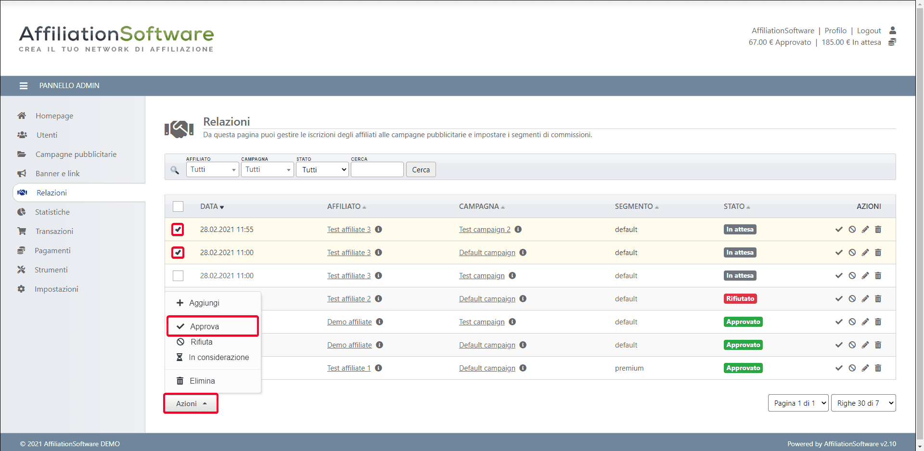This screenshot has height=451, width=924.
Task: Open the Stato filter dropdown
Action: pyautogui.click(x=322, y=170)
